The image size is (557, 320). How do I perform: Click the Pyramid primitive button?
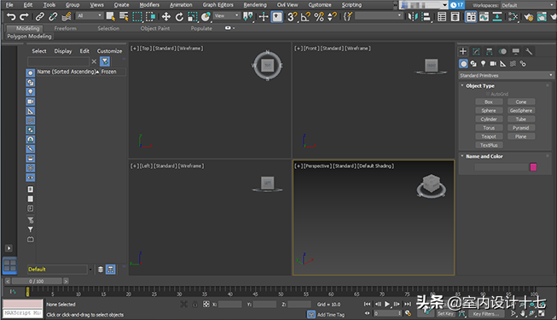click(521, 128)
